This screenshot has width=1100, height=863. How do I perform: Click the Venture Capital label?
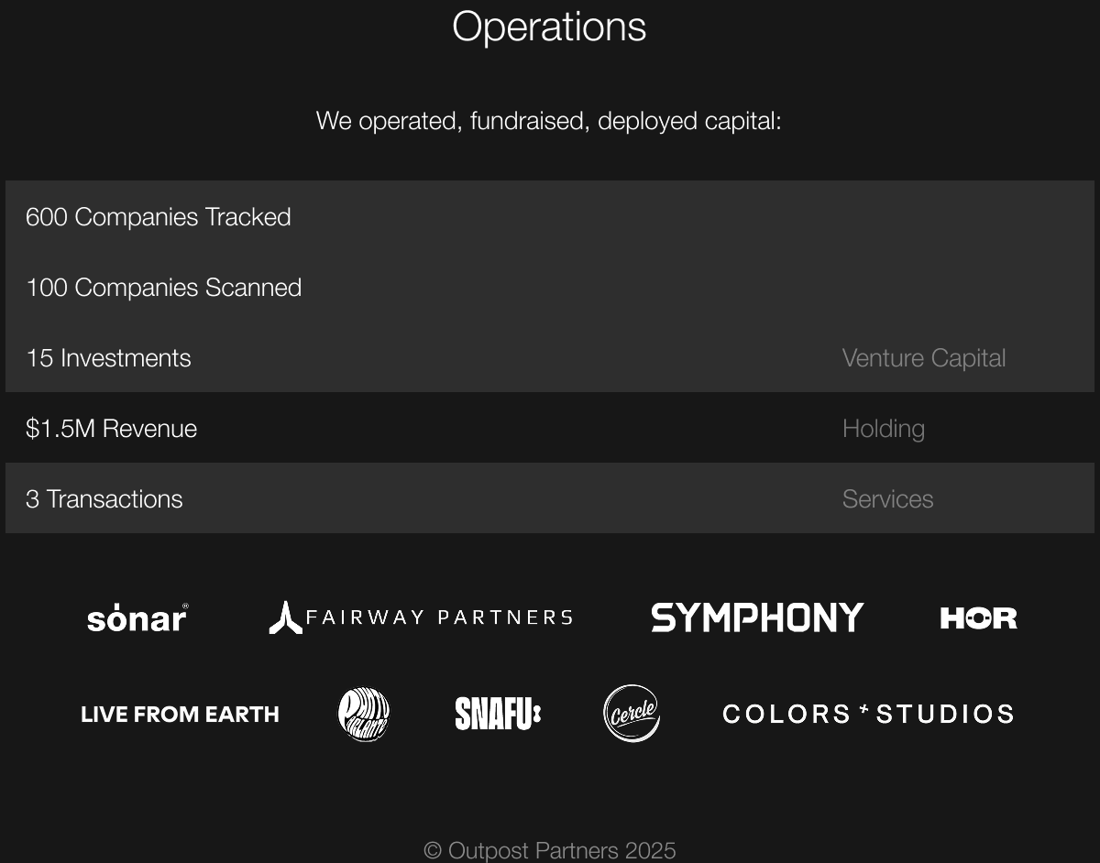point(923,358)
